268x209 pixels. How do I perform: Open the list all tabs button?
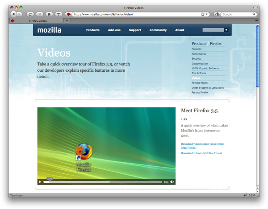pos(256,21)
